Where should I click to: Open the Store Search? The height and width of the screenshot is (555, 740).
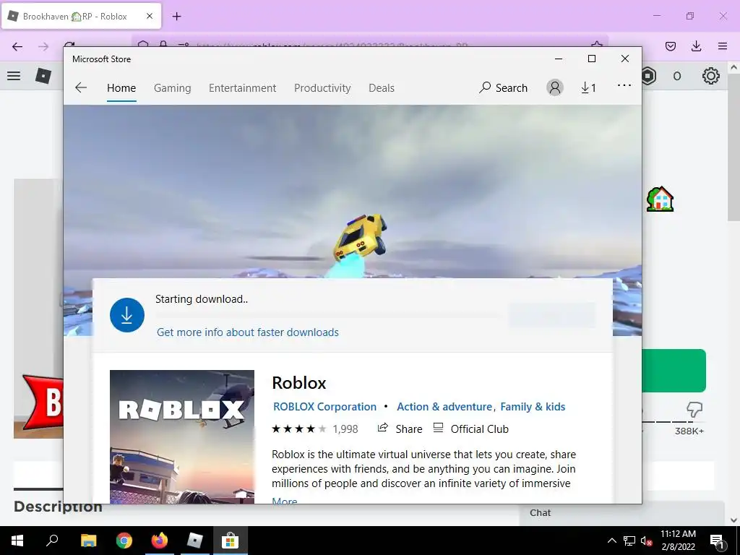coord(503,87)
